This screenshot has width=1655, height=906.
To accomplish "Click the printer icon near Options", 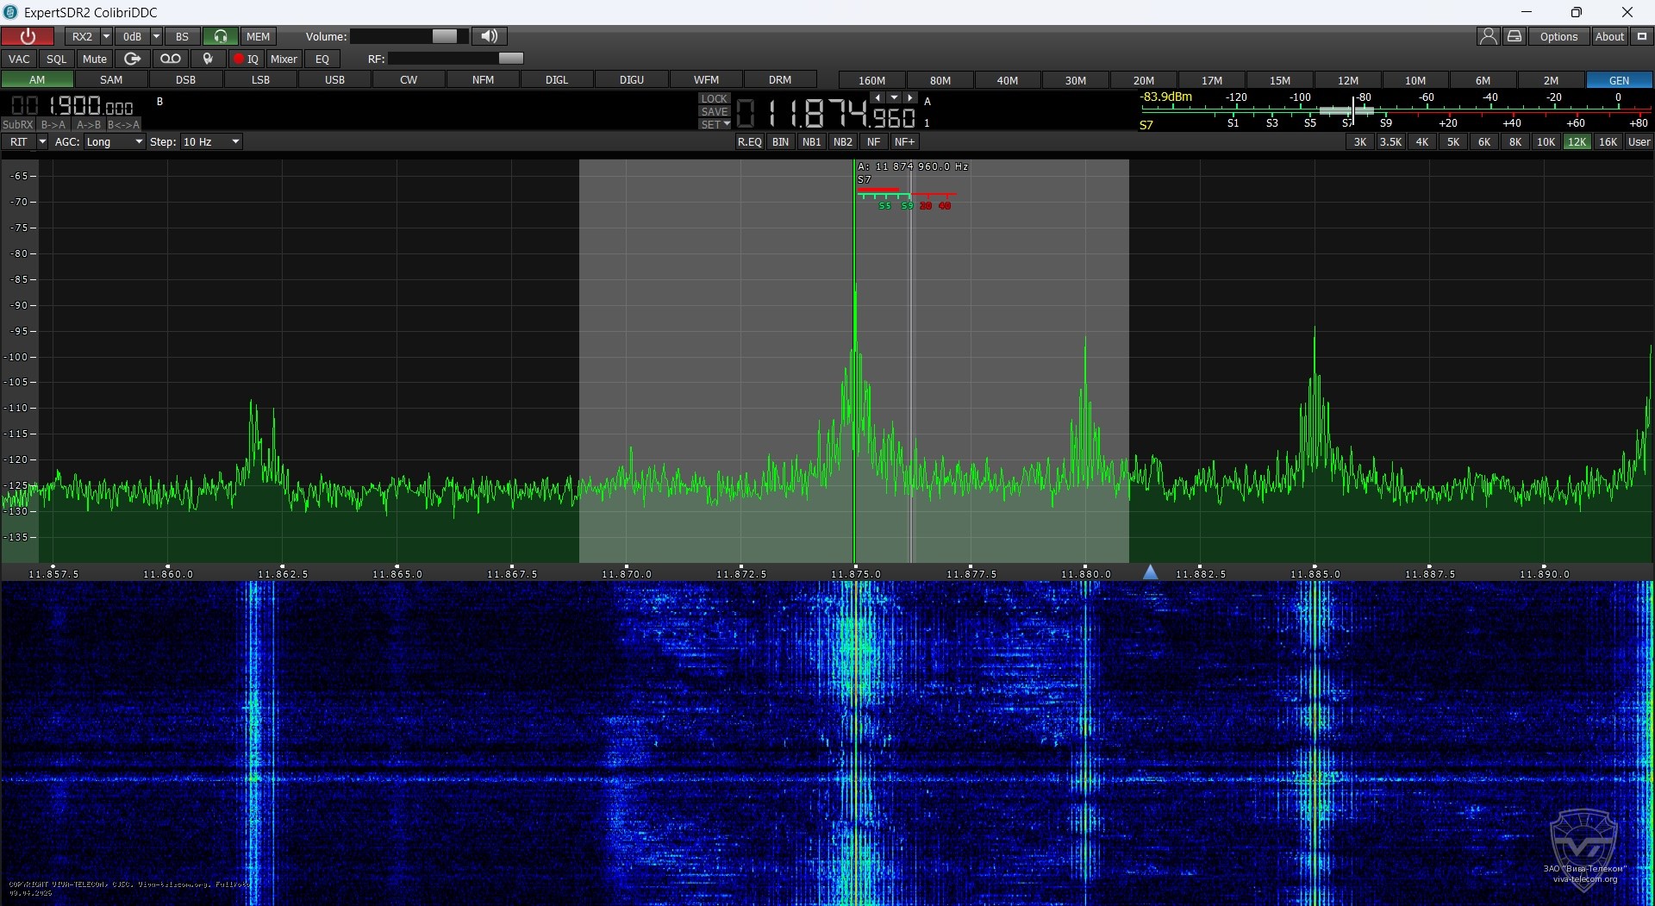I will (x=1514, y=36).
